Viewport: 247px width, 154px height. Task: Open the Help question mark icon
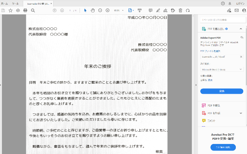223,3
